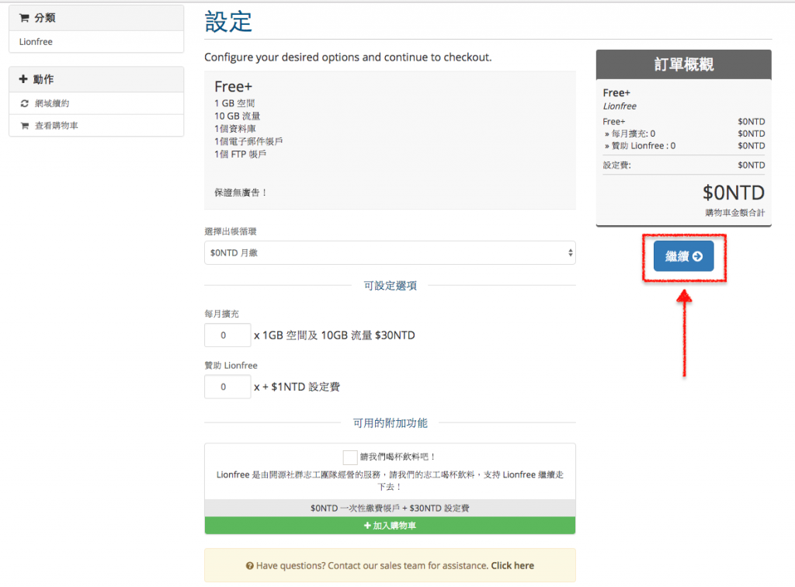Click the shopping cart icon beside 分類
Screen dimensions: 795x587
(x=24, y=18)
